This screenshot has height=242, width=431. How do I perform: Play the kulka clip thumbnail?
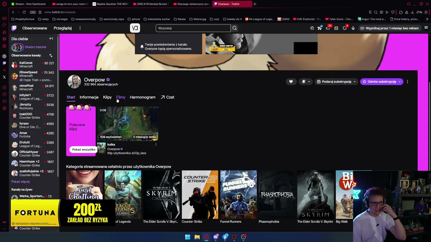128,123
